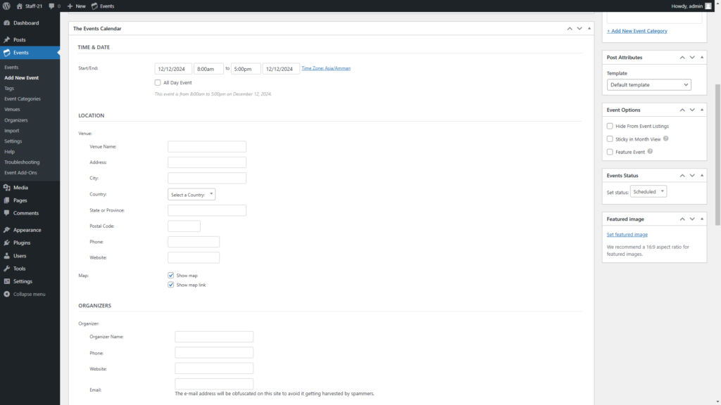Open the Set status Scheduled dropdown
Image resolution: width=721 pixels, height=405 pixels.
648,191
